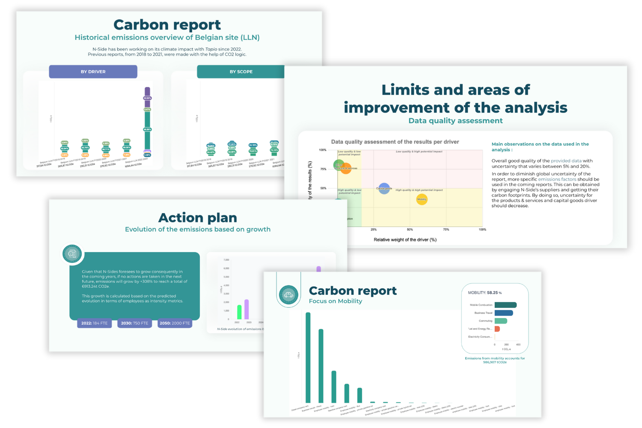
Task: Click the yellow Mobility bubble in quality chart
Action: 422,199
